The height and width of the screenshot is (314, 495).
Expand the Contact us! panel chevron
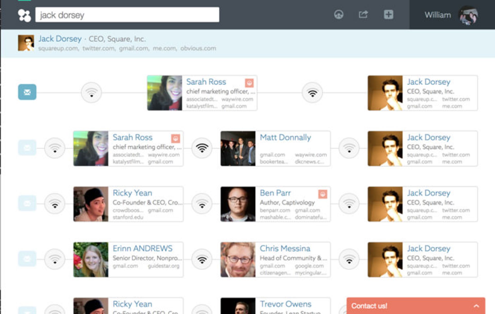click(476, 306)
